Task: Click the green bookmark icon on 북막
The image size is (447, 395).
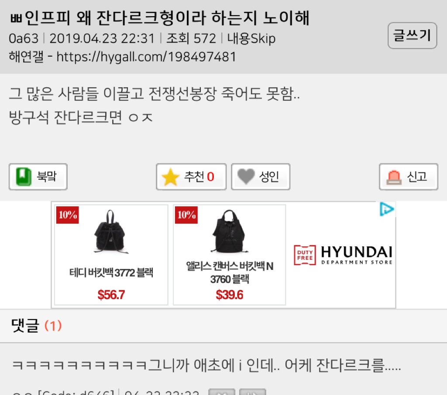Action: pos(24,177)
